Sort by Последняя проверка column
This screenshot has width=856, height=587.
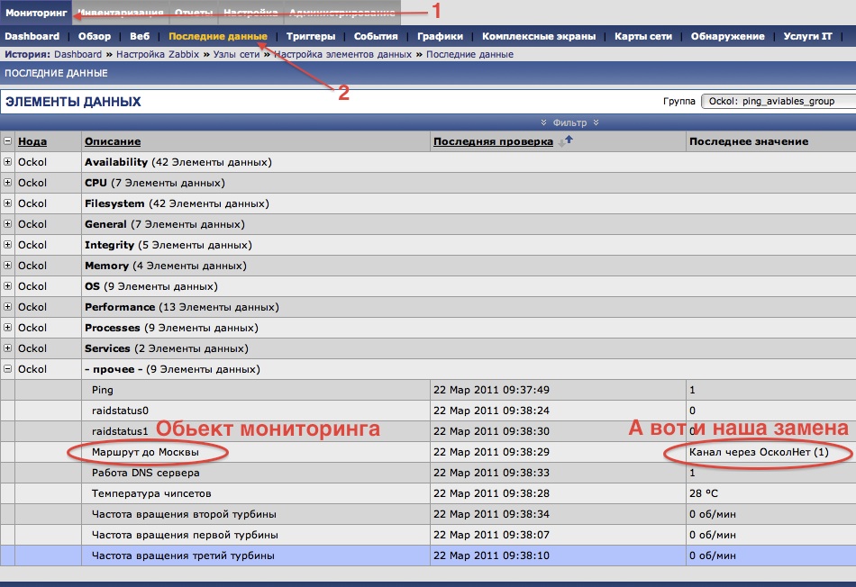point(493,141)
